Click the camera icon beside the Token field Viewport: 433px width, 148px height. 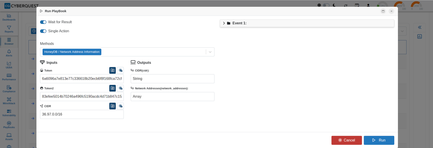113,70
